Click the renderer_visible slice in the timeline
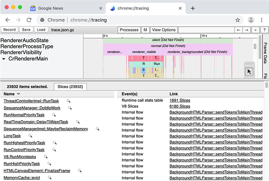This screenshot has height=181, width=269. click(144, 52)
